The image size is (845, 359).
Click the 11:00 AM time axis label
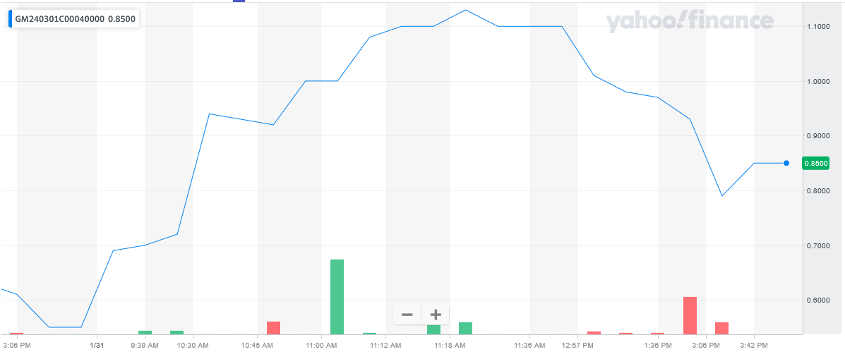320,346
